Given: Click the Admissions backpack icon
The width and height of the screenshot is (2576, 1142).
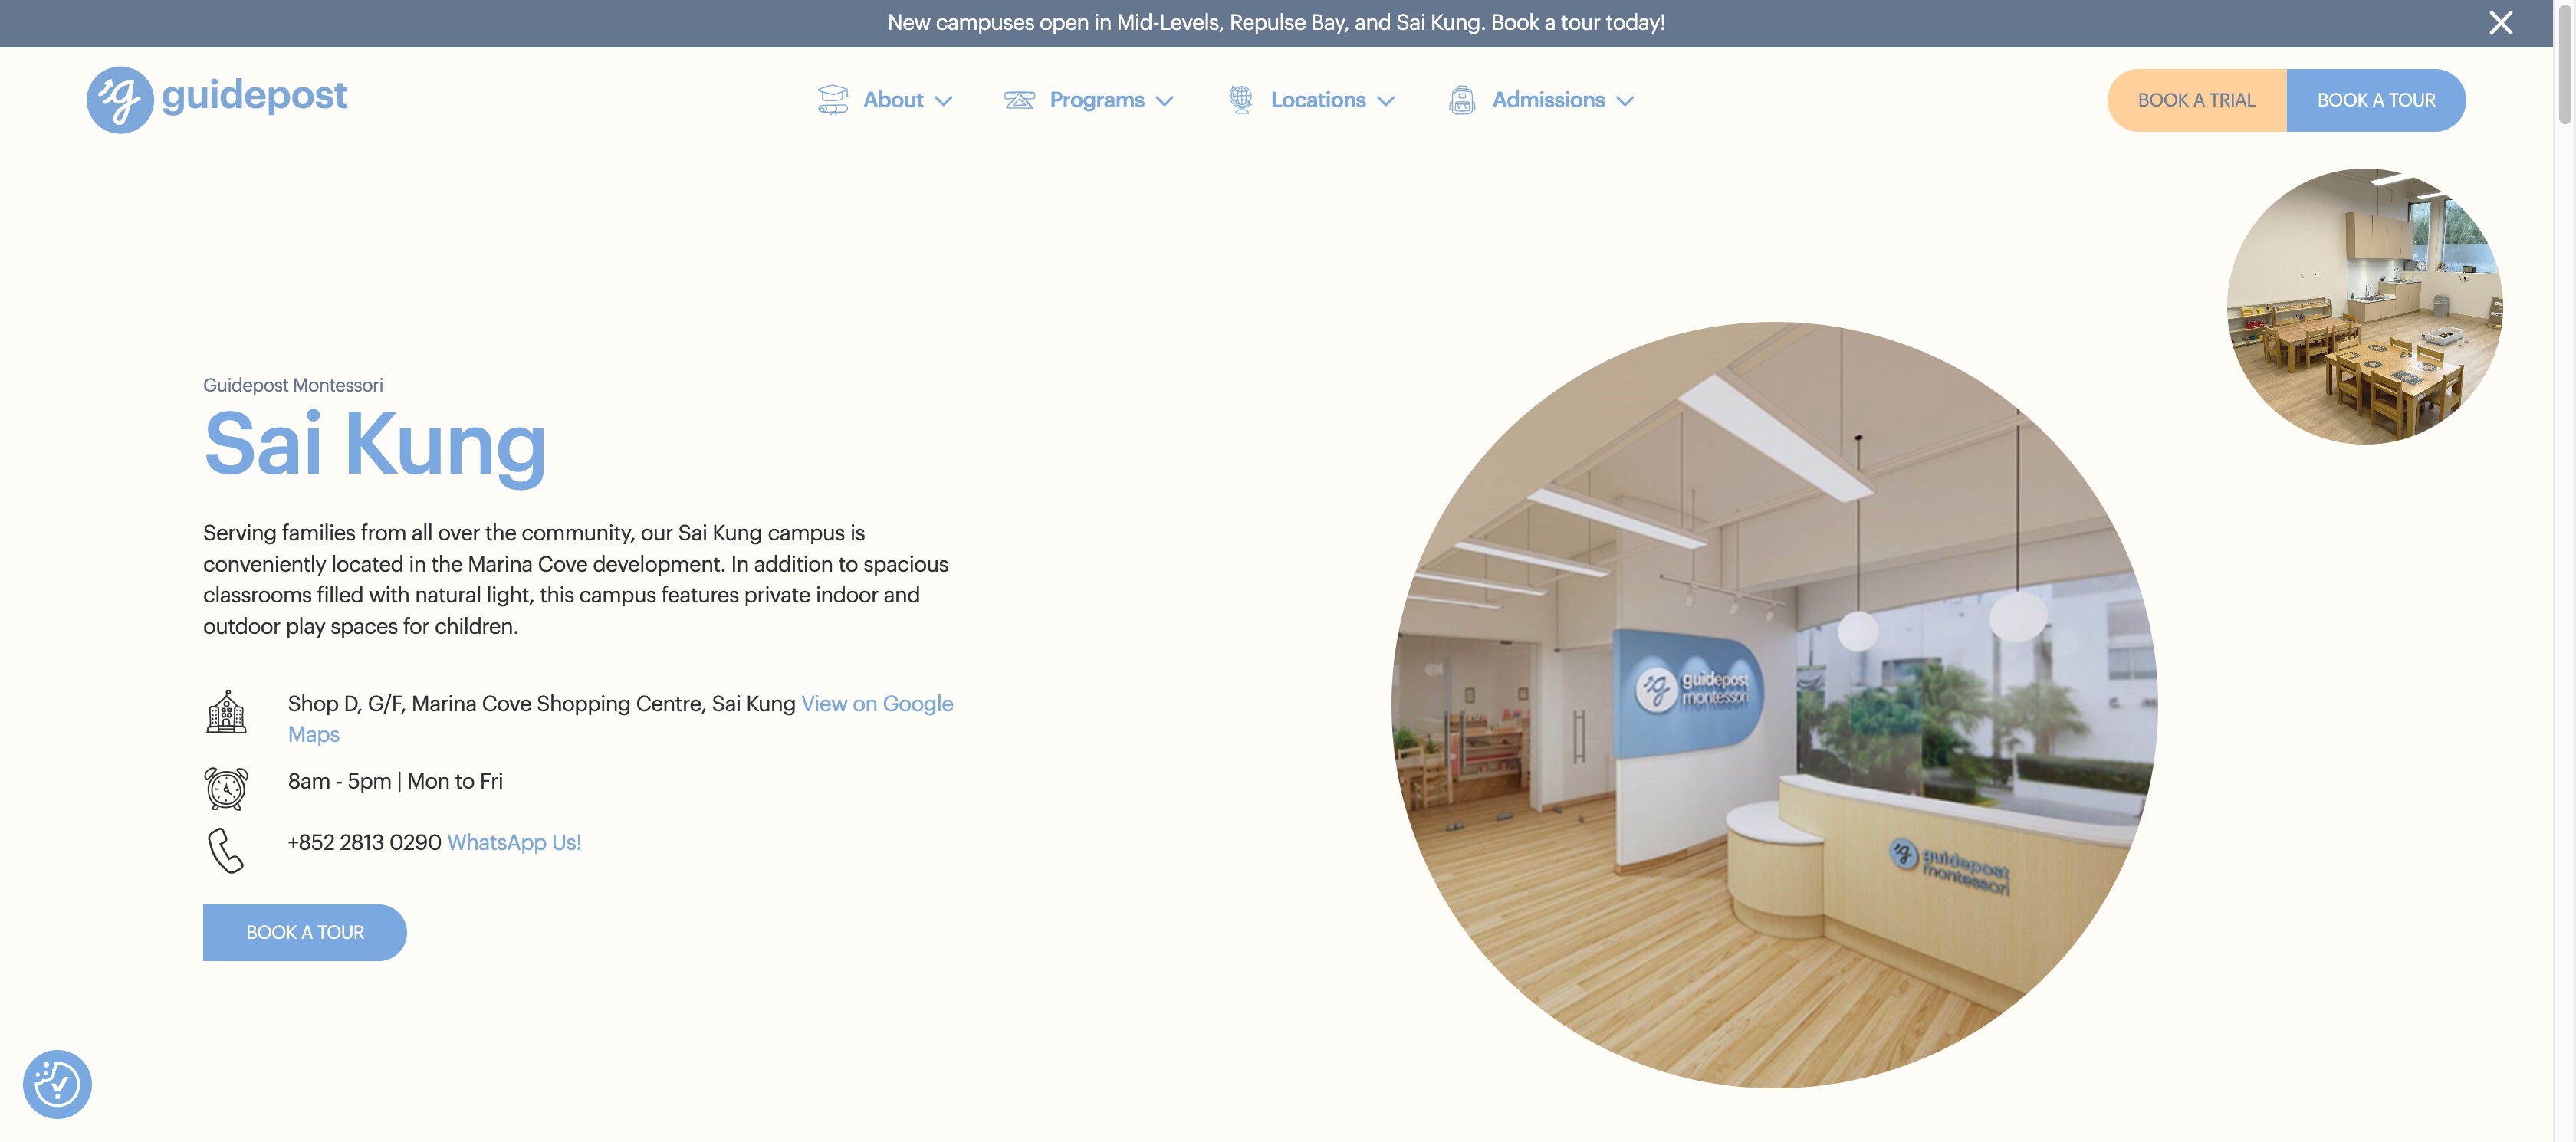Looking at the screenshot, I should click(1461, 100).
